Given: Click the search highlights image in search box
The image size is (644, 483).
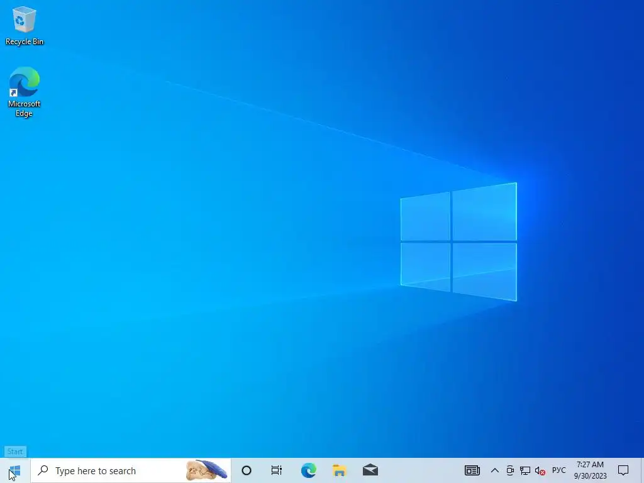Looking at the screenshot, I should pos(206,470).
